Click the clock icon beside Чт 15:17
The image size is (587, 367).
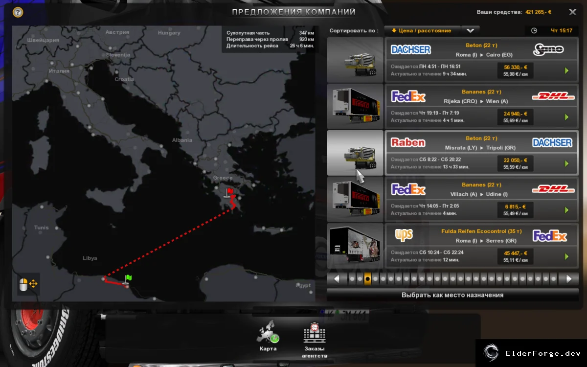click(534, 30)
